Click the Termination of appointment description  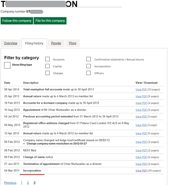[x=62, y=164]
